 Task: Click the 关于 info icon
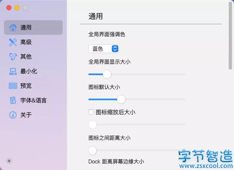pos(13,115)
